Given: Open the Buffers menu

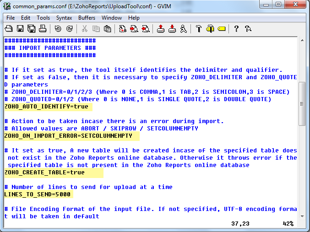Looking at the screenshot, I should [87, 18].
